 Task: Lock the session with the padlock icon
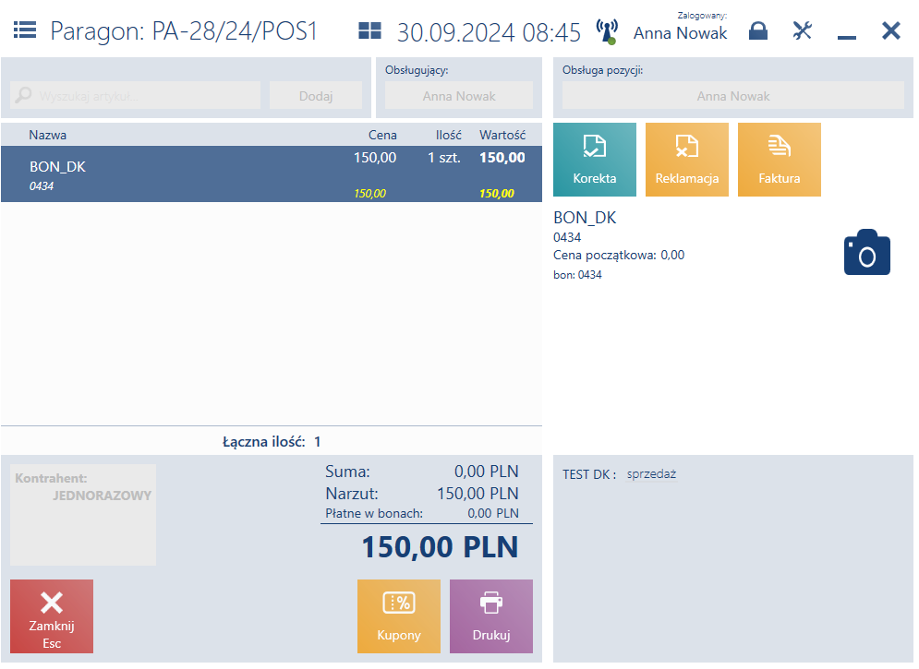757,30
